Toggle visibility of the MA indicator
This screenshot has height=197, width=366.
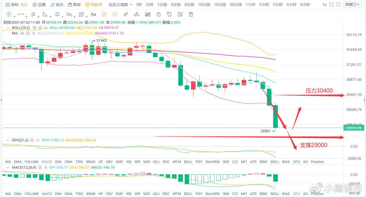22,33
